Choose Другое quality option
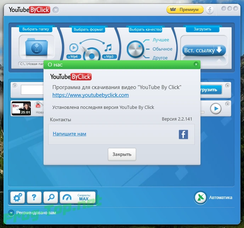The image size is (244, 228). tap(160, 58)
